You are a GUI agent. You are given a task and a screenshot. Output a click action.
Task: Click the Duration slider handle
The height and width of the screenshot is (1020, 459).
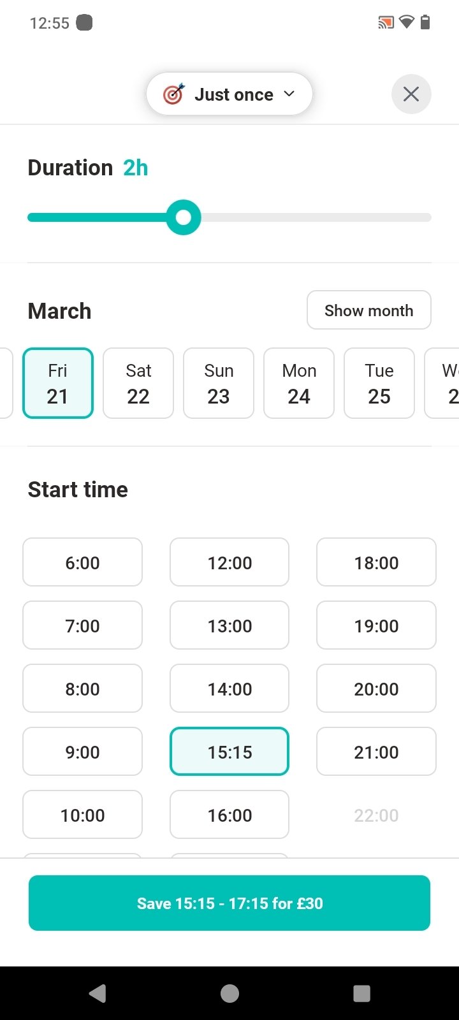(184, 217)
